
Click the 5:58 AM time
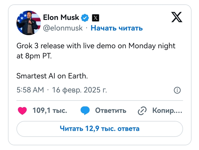30,90
